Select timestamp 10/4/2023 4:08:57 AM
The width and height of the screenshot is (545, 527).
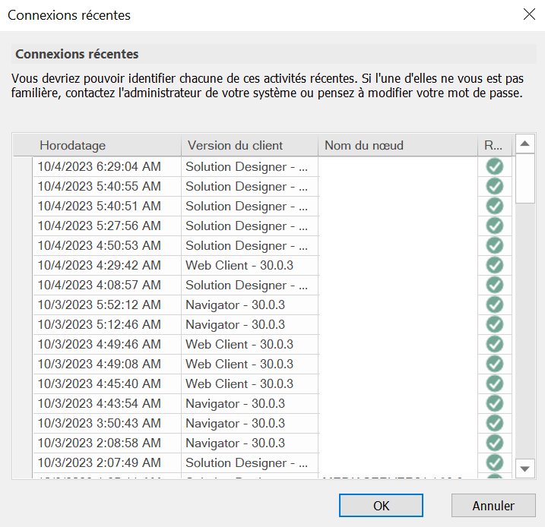[x=99, y=286]
